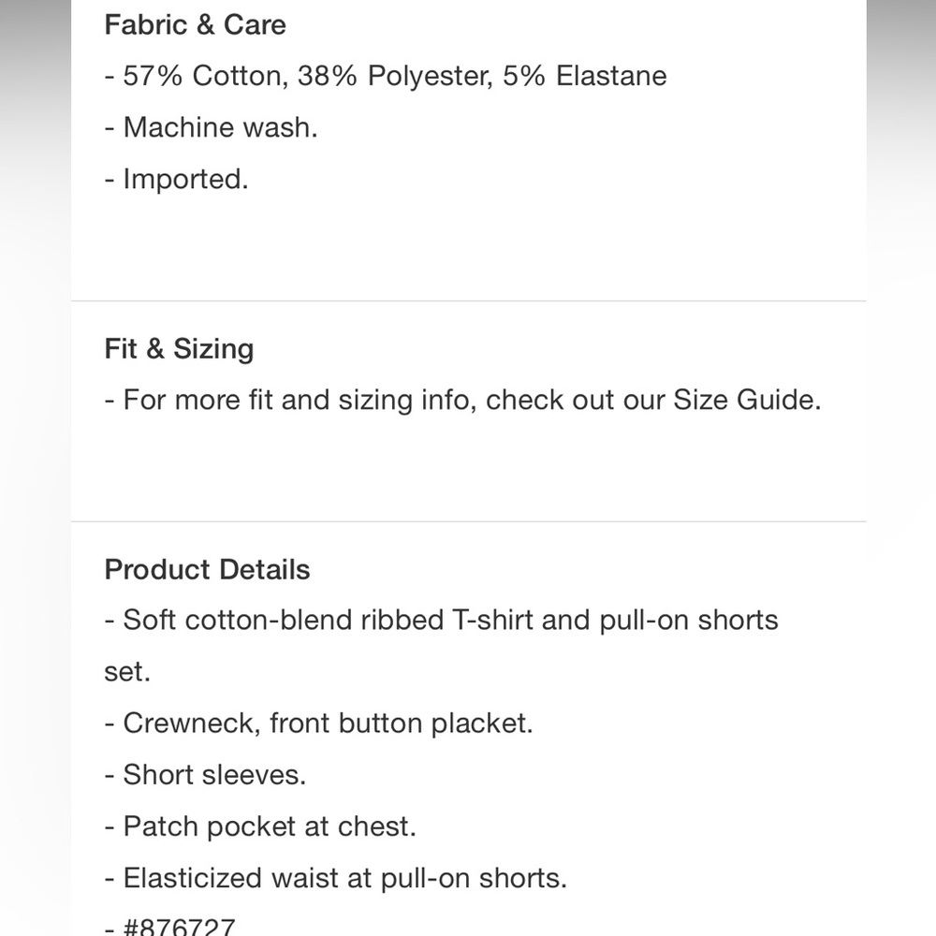Click the word set. on wrapped line
The height and width of the screenshot is (936, 936).
click(x=127, y=671)
